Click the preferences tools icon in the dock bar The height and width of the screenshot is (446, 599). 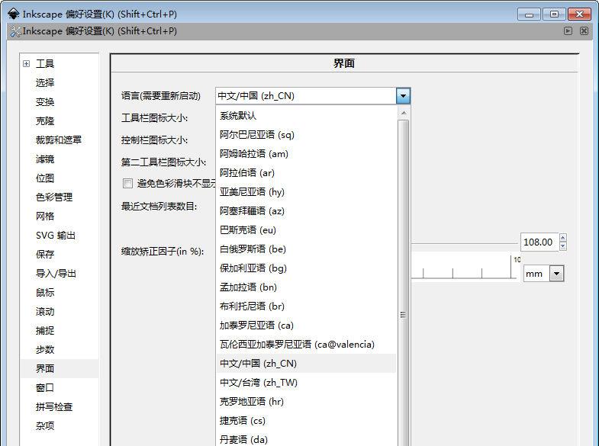(16, 31)
